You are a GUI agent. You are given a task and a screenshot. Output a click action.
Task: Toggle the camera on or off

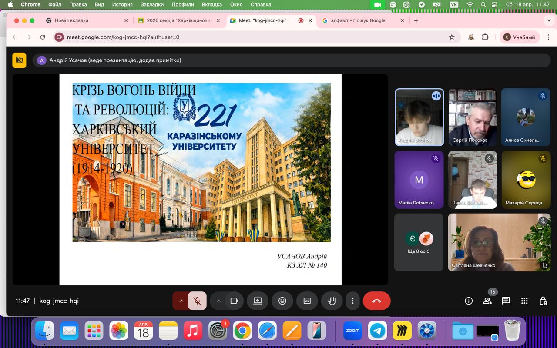pos(235,301)
